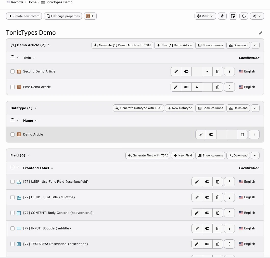
Task: Open Demo Article (2) single table view
Action: click(30, 45)
